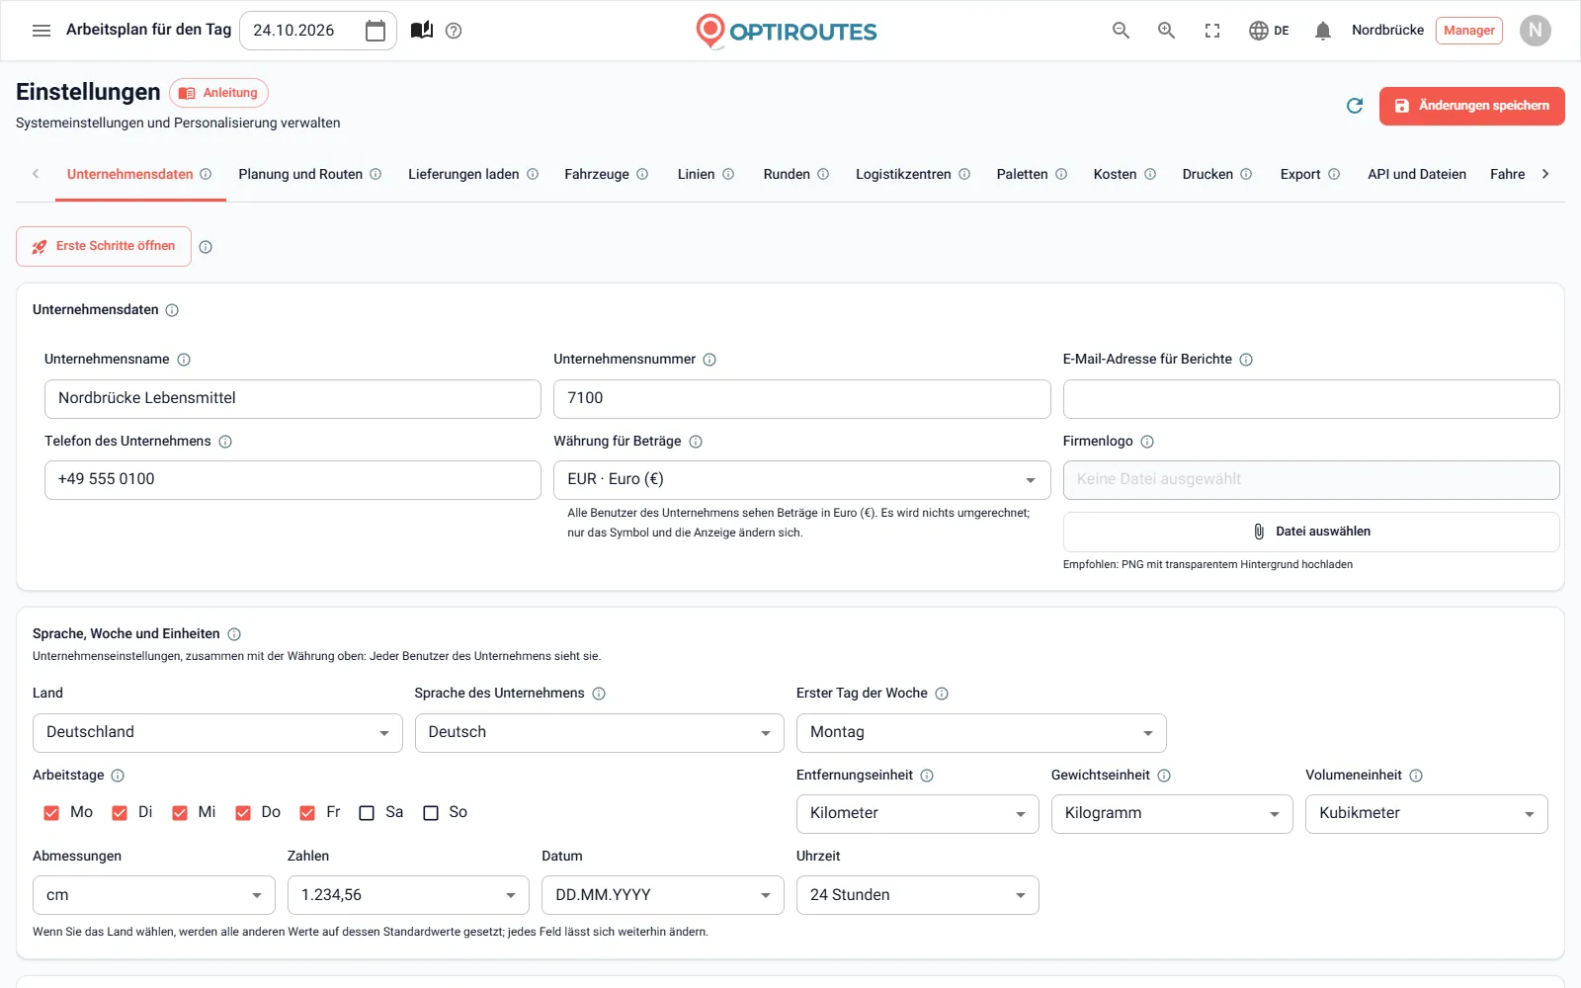This screenshot has width=1581, height=988.
Task: Click the search magnifier icon
Action: [x=1121, y=31]
